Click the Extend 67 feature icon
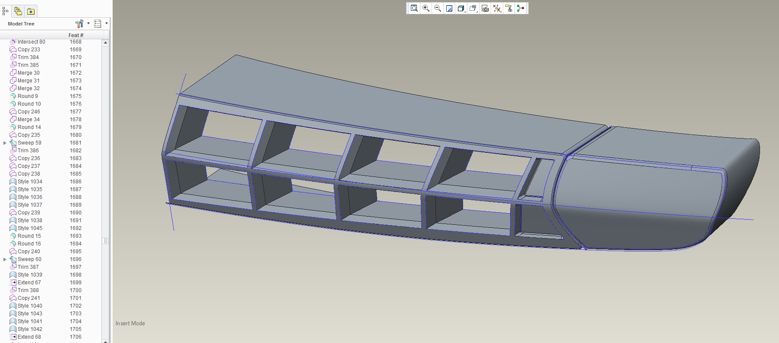The width and height of the screenshot is (779, 343). (x=13, y=283)
